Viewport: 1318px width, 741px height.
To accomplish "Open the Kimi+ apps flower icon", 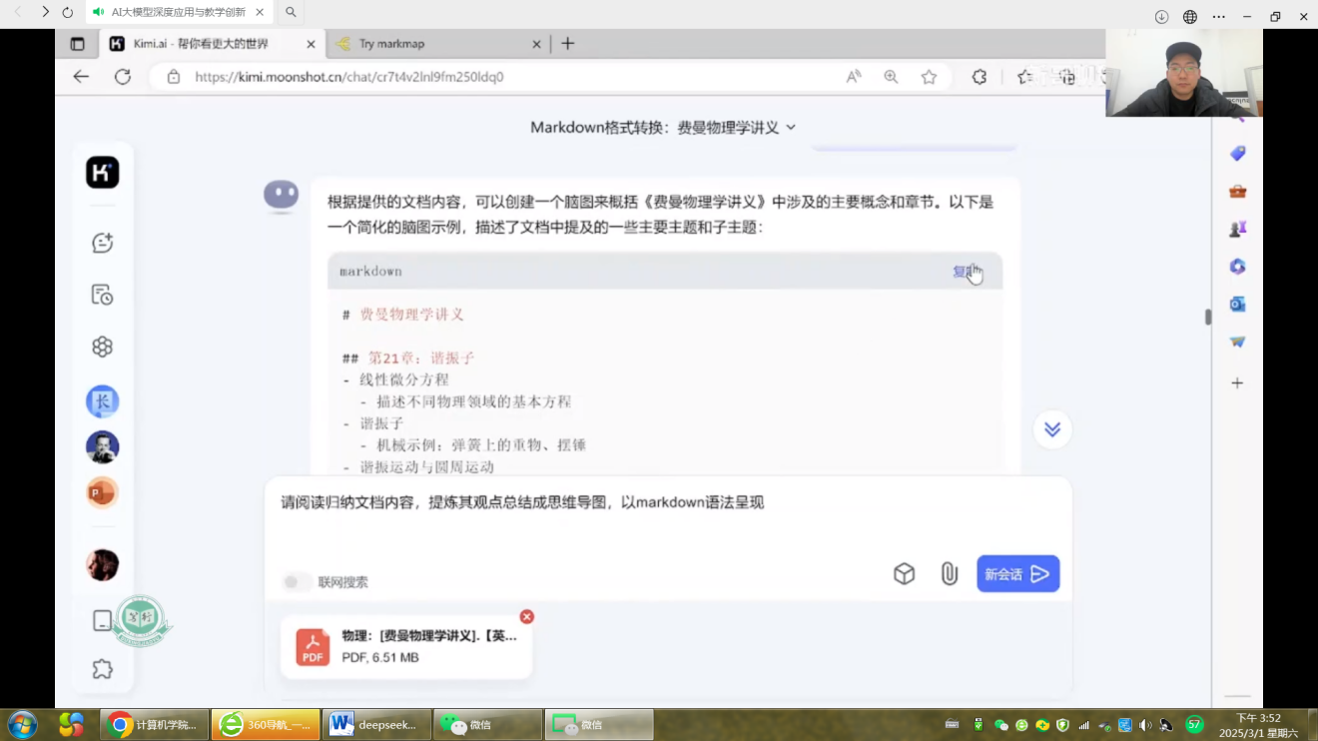I will pos(102,347).
